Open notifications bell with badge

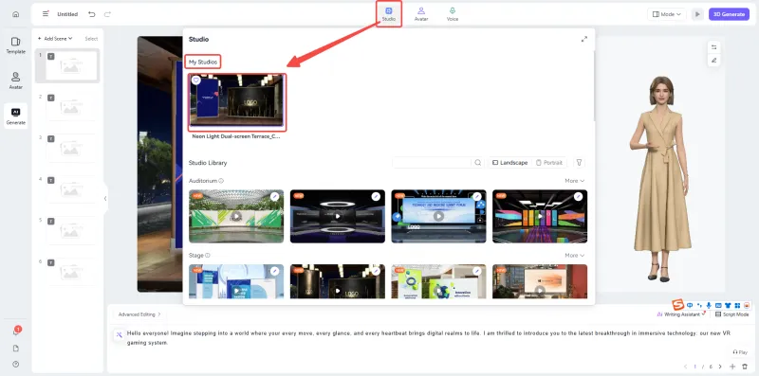tap(16, 332)
